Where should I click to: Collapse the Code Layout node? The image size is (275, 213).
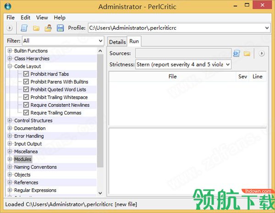tap(10, 66)
